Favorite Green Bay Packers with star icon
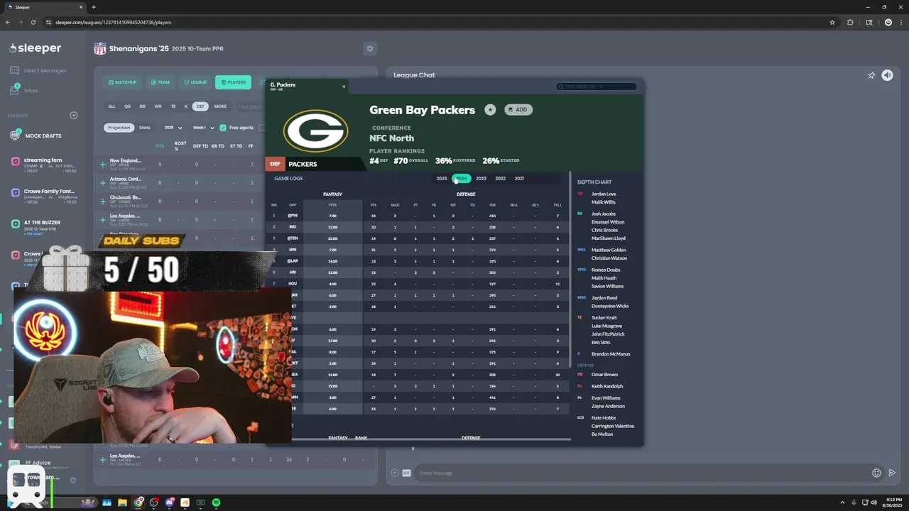The width and height of the screenshot is (909, 511). [x=490, y=109]
